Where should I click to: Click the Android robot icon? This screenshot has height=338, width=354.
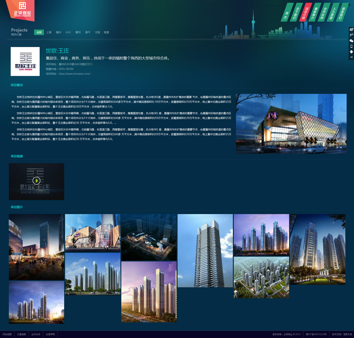pos(351,52)
